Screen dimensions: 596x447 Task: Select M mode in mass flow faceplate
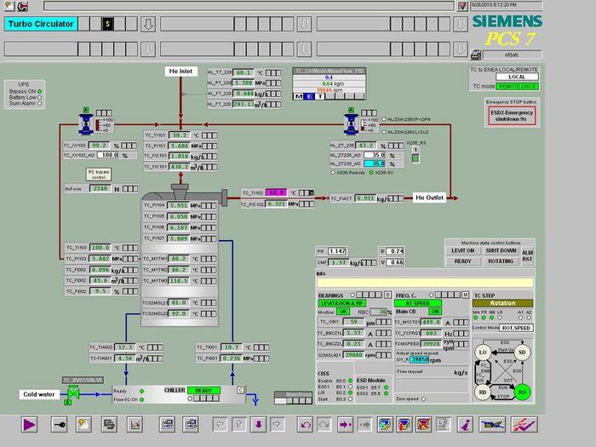pyautogui.click(x=299, y=96)
